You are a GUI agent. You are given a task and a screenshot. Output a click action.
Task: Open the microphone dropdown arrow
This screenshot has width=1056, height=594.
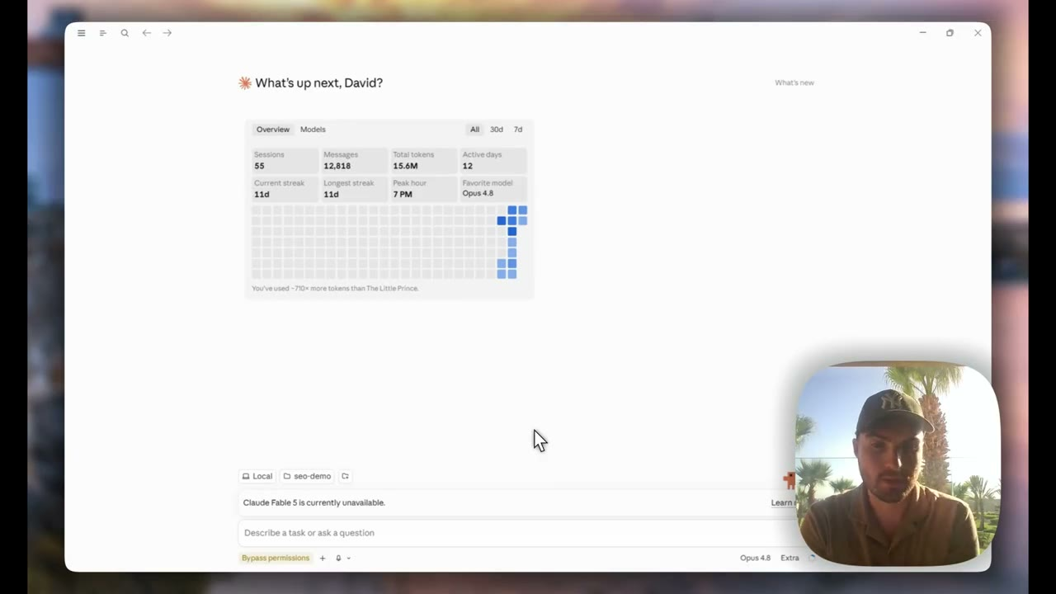pos(349,559)
